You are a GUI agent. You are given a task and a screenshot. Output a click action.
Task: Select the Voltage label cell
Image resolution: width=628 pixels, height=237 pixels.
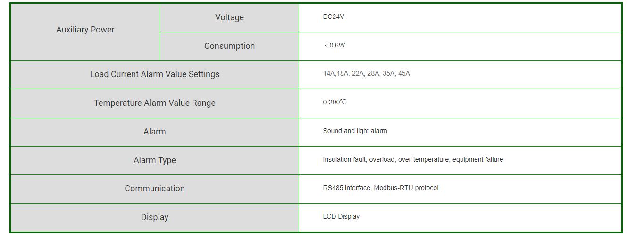[x=229, y=17]
